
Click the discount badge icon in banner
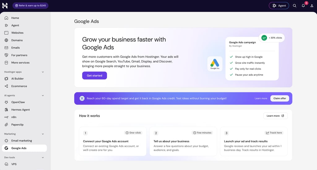82,98
